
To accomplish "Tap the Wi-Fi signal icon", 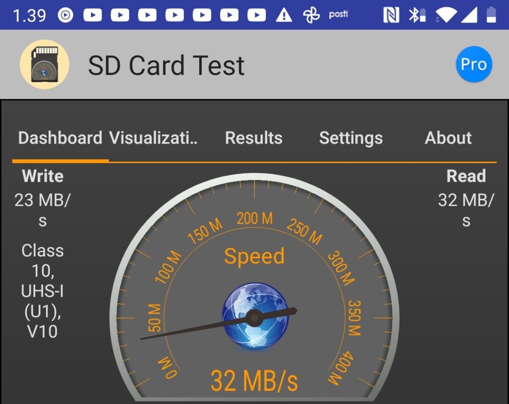I will (x=445, y=15).
